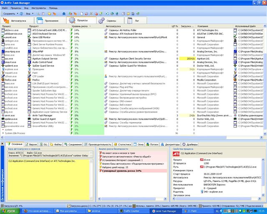
Task: Click the blue right-arrow toolbar icon
Action: [107, 14]
